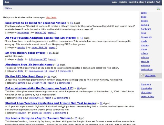
Task: Open '50 Free sticker/decal offers!' story
Action: pyautogui.click(x=25, y=53)
